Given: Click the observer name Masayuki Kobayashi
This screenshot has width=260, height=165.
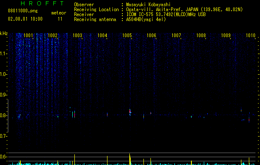Looking at the screenshot, I should coord(148,5).
